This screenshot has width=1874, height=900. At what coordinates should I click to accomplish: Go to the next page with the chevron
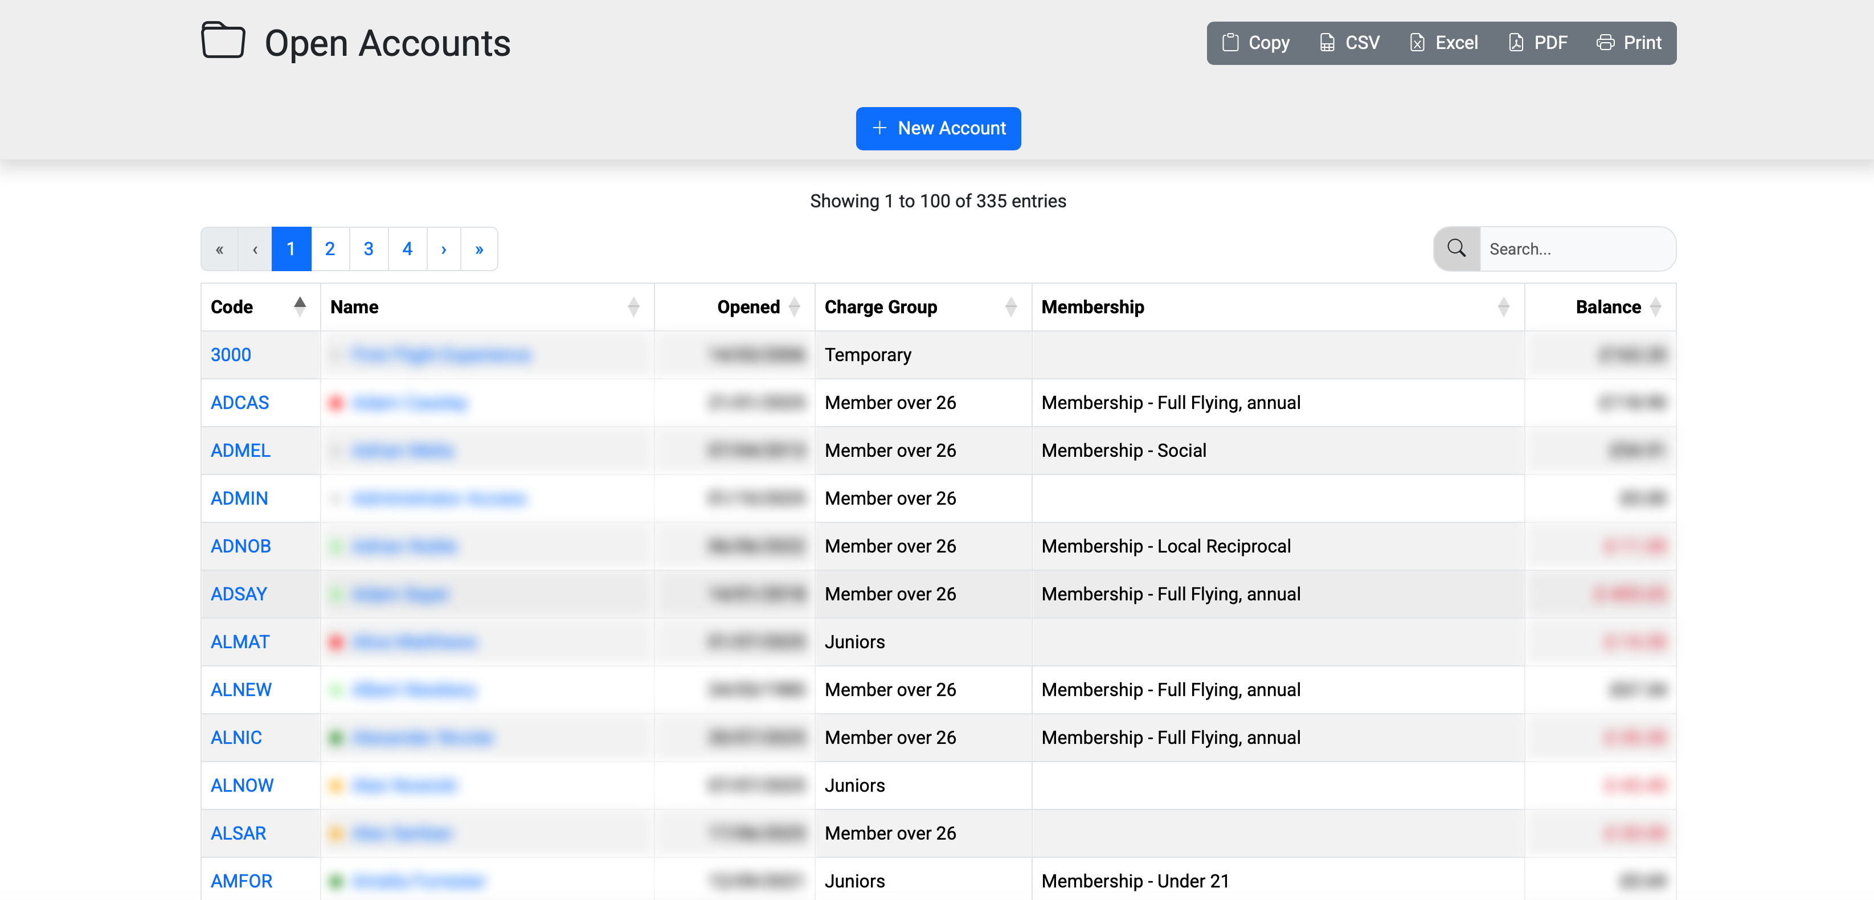(444, 248)
